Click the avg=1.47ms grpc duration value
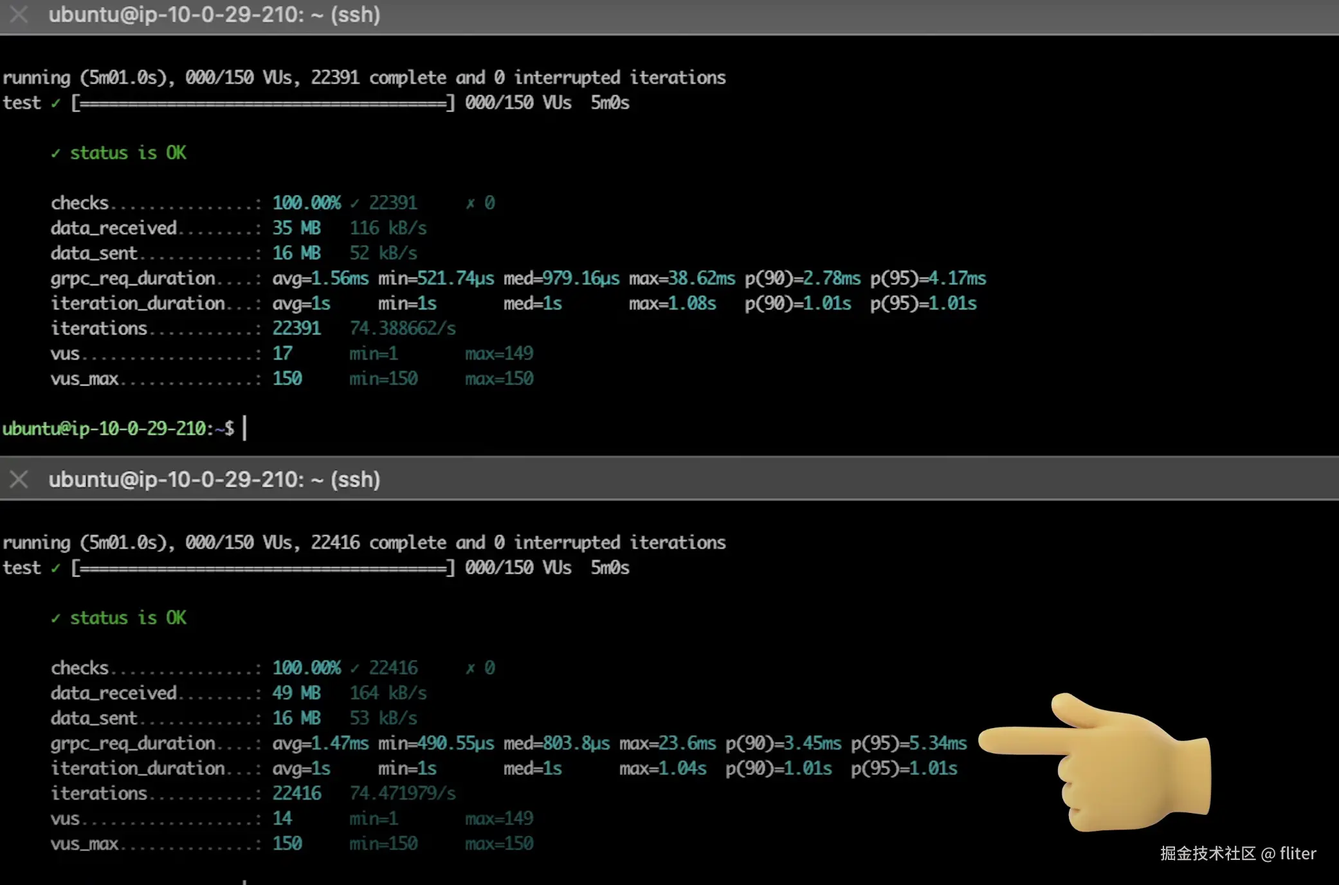The width and height of the screenshot is (1339, 885). [320, 743]
